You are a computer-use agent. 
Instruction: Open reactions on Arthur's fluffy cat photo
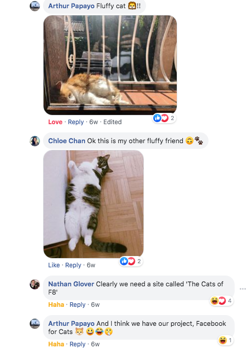[x=164, y=118]
